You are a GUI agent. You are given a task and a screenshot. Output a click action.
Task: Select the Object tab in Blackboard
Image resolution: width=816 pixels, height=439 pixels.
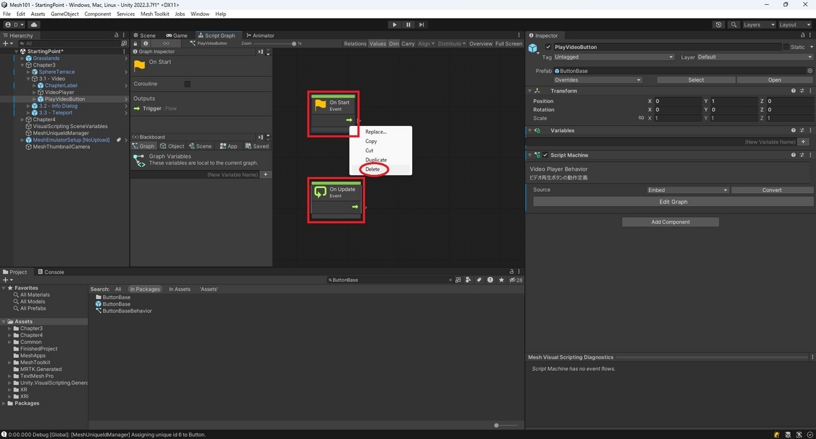tap(172, 146)
